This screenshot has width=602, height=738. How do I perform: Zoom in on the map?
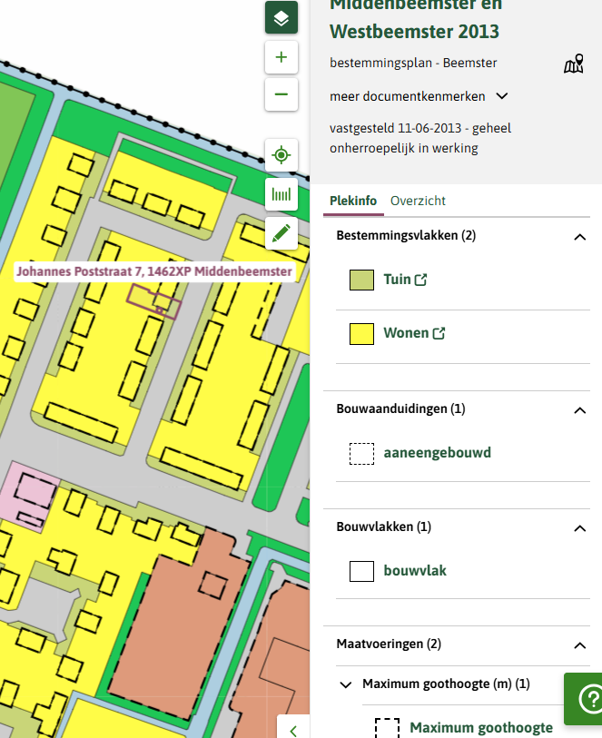pyautogui.click(x=281, y=57)
